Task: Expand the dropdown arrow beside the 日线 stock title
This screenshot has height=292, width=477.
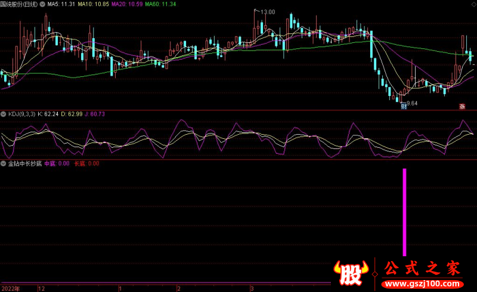Action: [x=42, y=4]
